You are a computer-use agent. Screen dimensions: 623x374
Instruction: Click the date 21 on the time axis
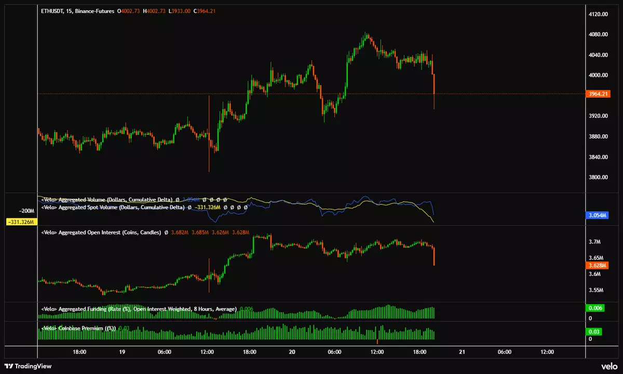(x=462, y=352)
